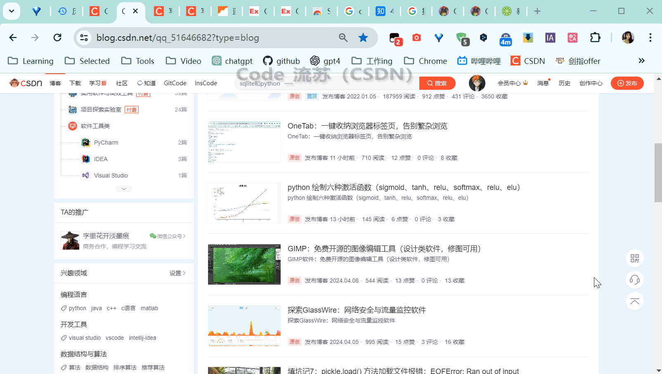Click 博客 in CSDN navigation

tap(55, 83)
